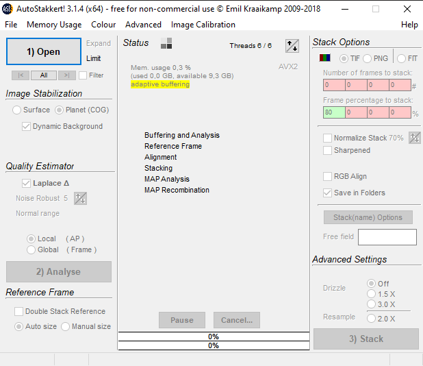The image size is (423, 366).
Task: Click the Cancel... button
Action: pos(237,320)
